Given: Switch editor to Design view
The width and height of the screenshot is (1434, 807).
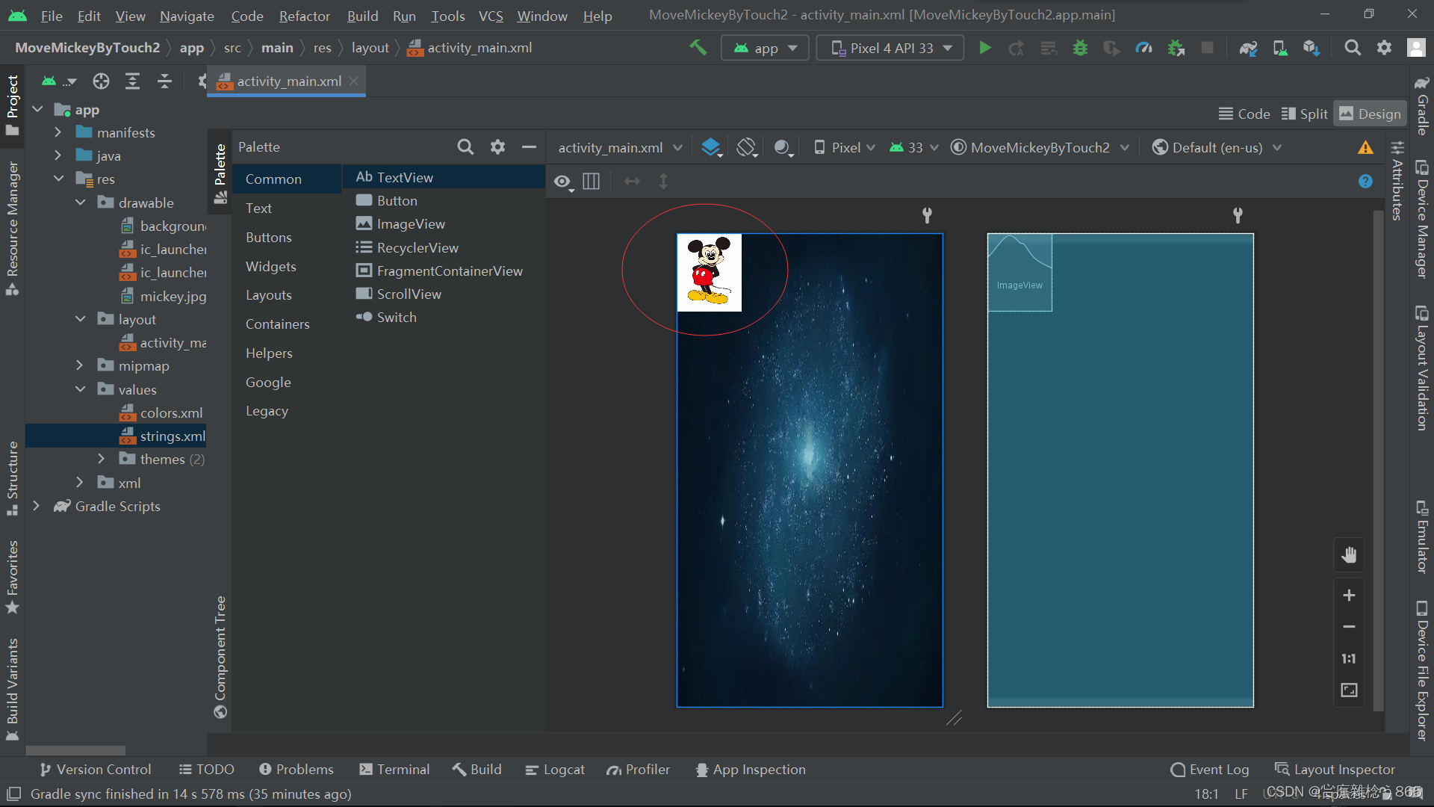Looking at the screenshot, I should 1370,114.
